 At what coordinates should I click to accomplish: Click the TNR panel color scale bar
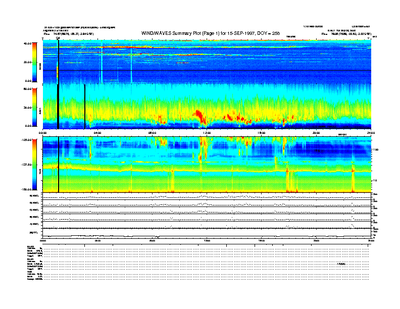click(x=34, y=165)
